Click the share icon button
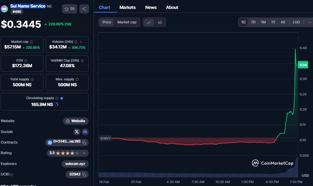Screen dimensions: 313x186 (x=84, y=9)
